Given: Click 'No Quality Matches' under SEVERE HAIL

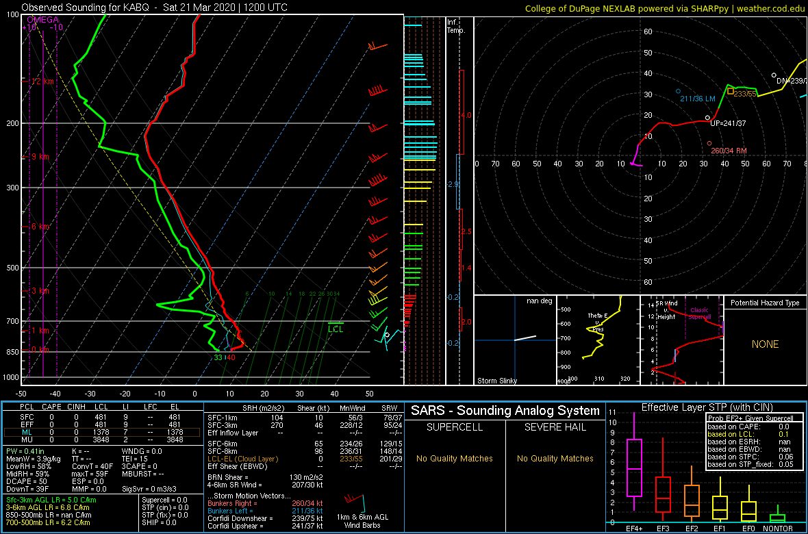Looking at the screenshot, I should coord(555,458).
